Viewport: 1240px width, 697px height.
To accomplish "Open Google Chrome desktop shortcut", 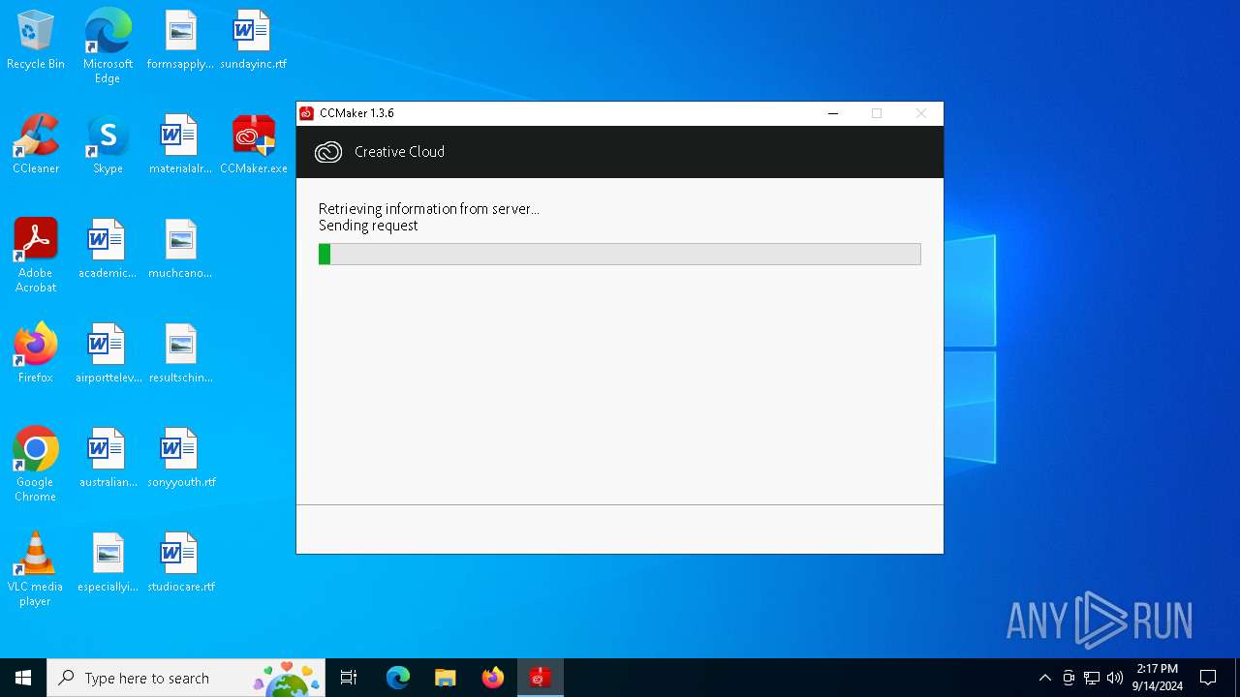I will pos(36,465).
